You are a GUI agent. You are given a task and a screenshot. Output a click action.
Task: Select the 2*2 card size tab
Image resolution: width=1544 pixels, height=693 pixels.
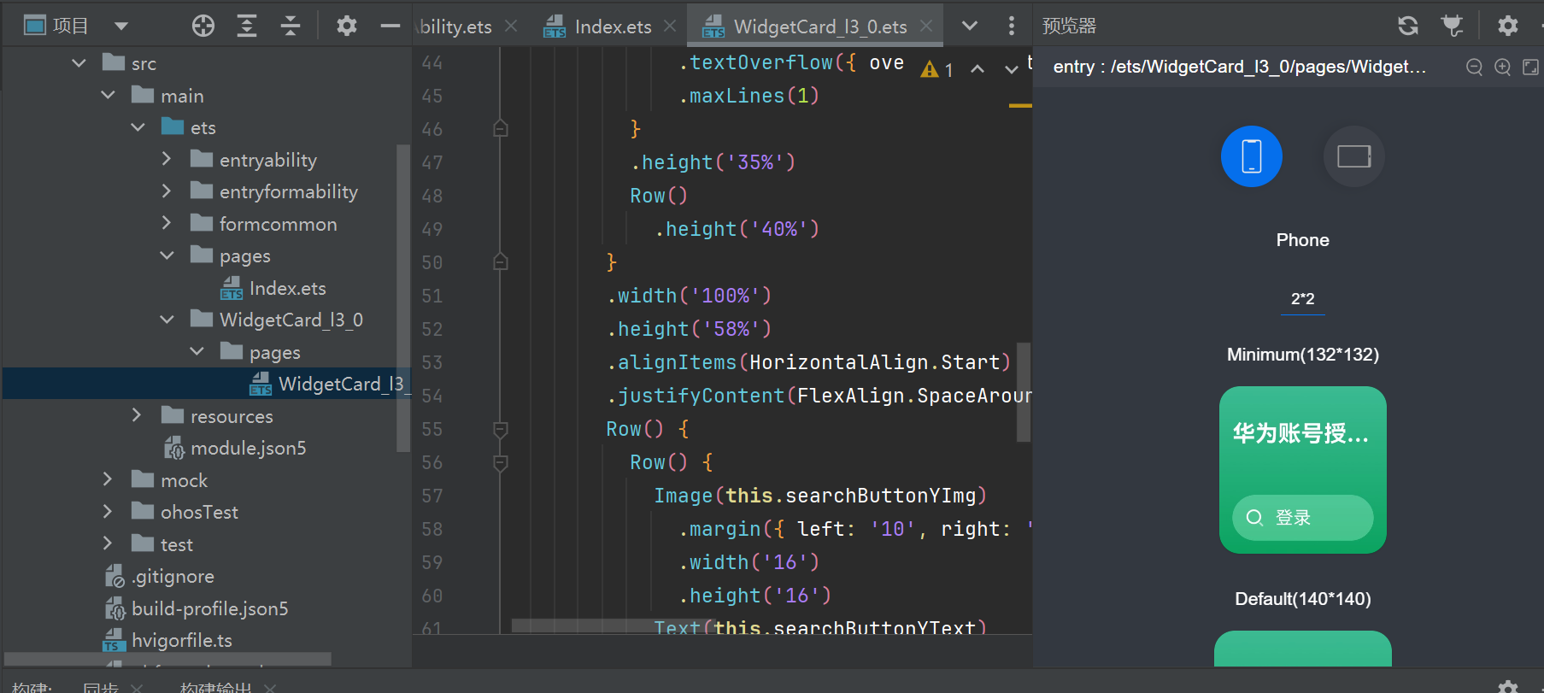point(1303,299)
